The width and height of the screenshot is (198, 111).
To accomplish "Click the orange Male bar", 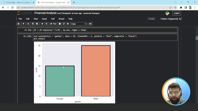I will click(x=96, y=71).
